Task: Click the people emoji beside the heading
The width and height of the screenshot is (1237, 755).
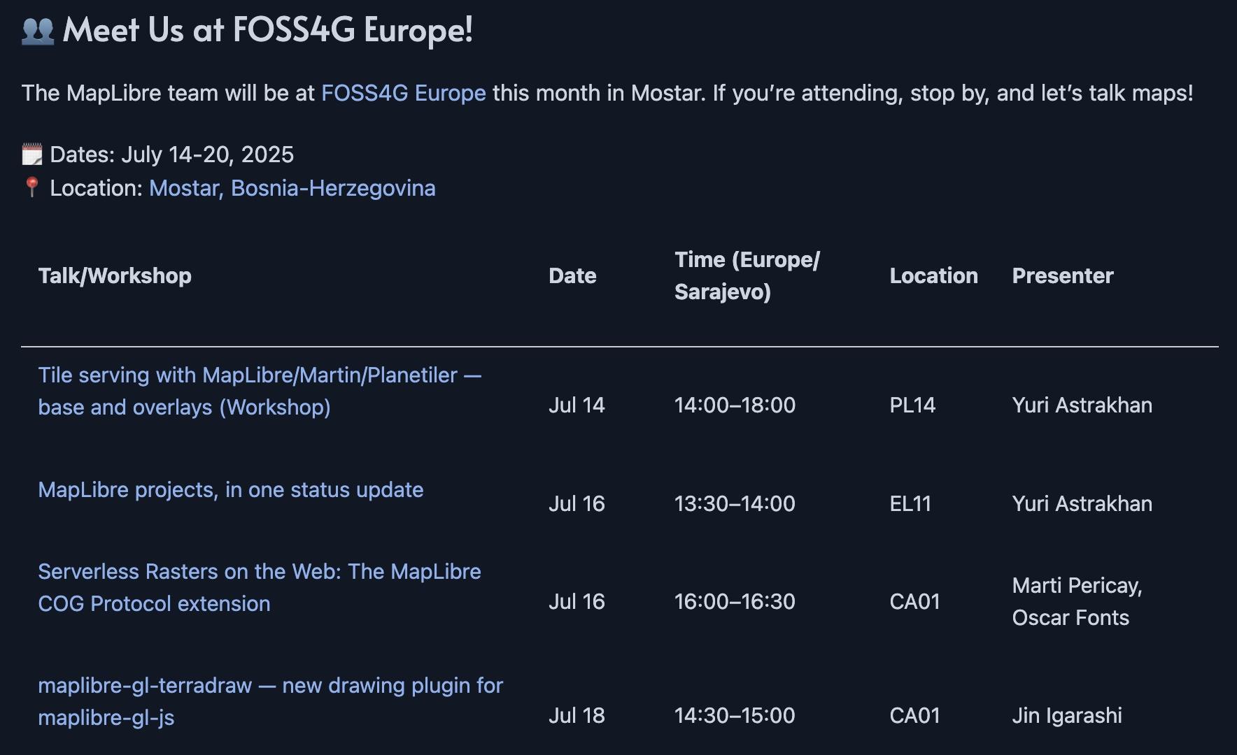Action: point(38,30)
